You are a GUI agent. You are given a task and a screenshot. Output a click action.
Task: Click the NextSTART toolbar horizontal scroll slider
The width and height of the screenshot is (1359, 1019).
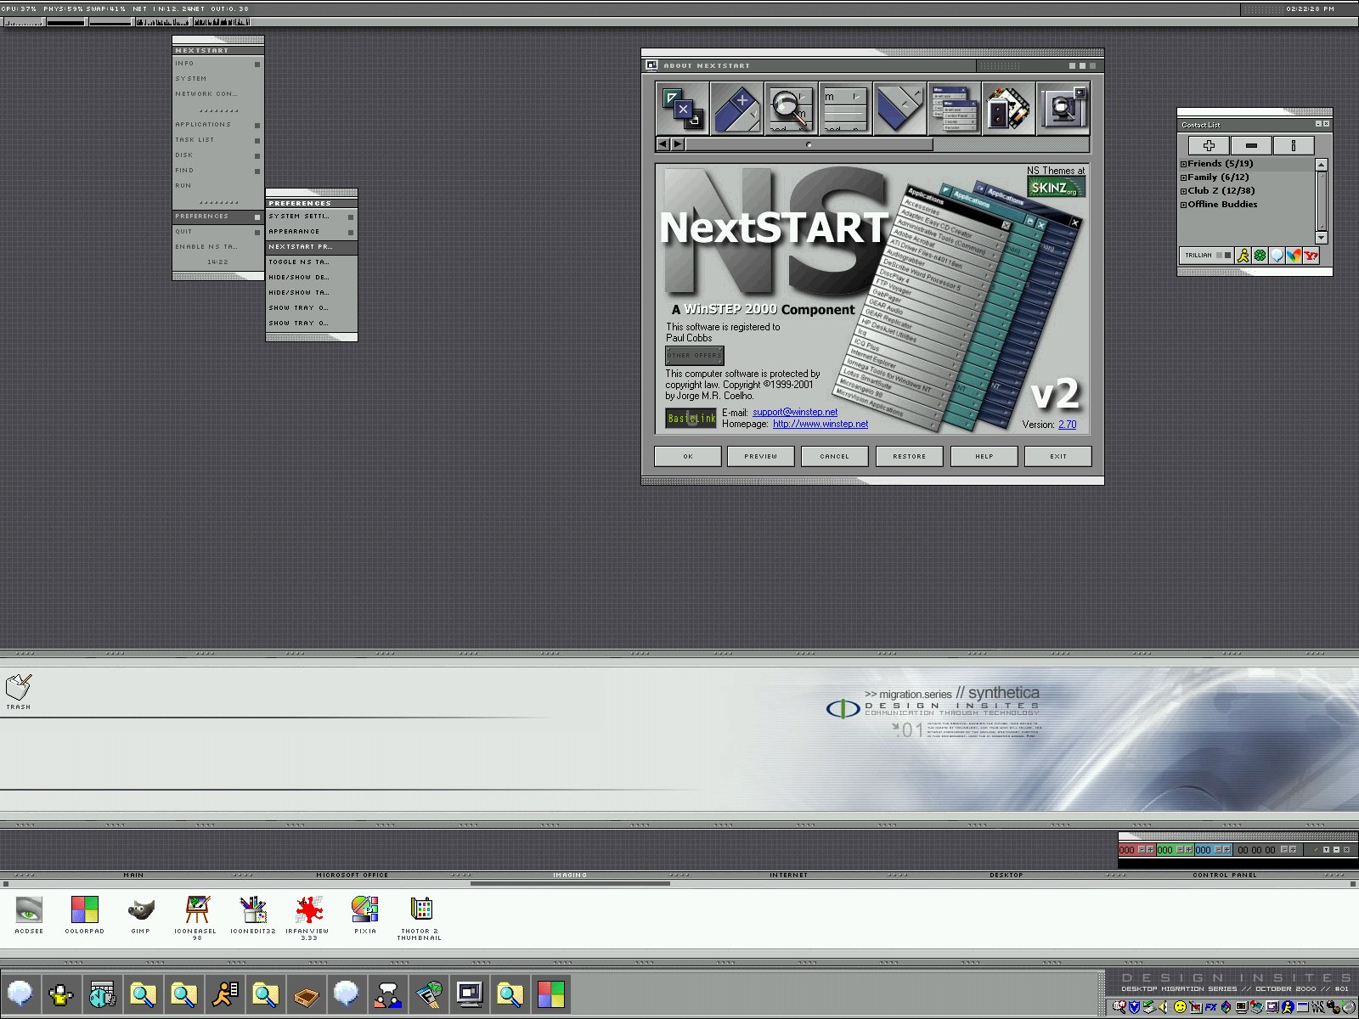(x=809, y=144)
